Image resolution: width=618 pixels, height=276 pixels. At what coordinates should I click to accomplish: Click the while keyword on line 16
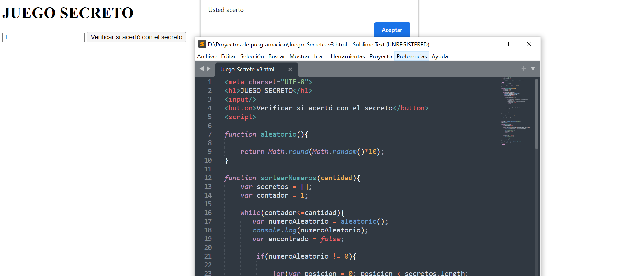point(250,213)
